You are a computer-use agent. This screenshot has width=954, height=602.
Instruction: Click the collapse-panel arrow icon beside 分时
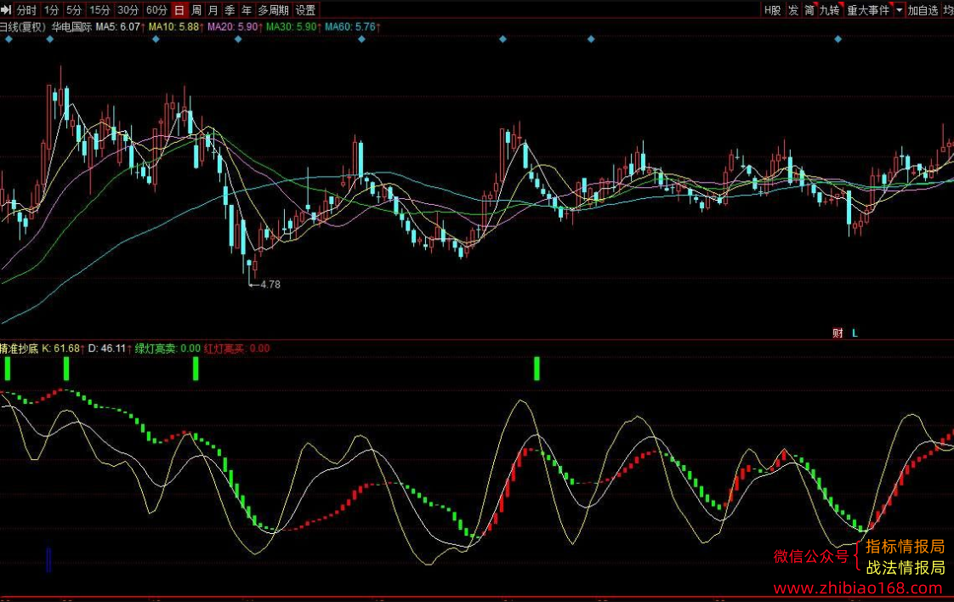click(x=6, y=9)
